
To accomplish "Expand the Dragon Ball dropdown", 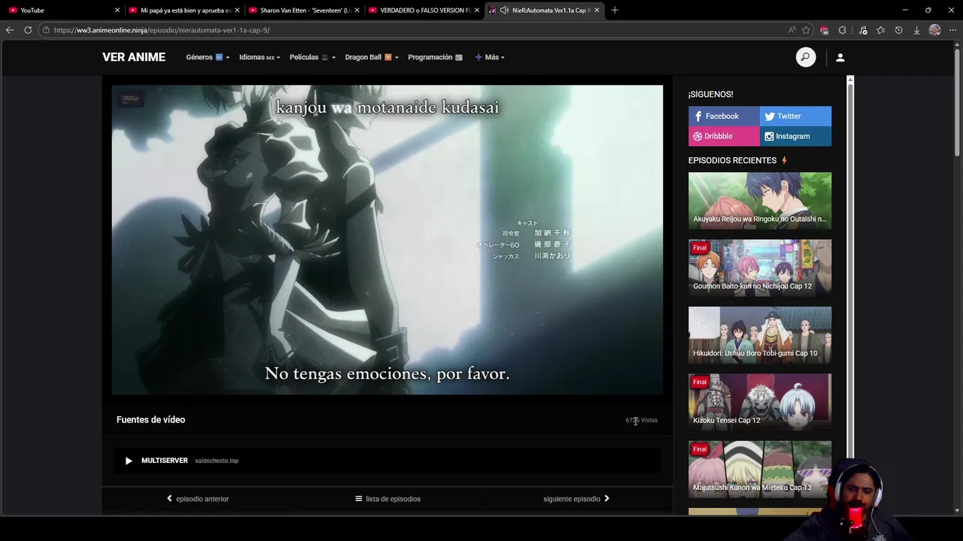I will click(372, 57).
